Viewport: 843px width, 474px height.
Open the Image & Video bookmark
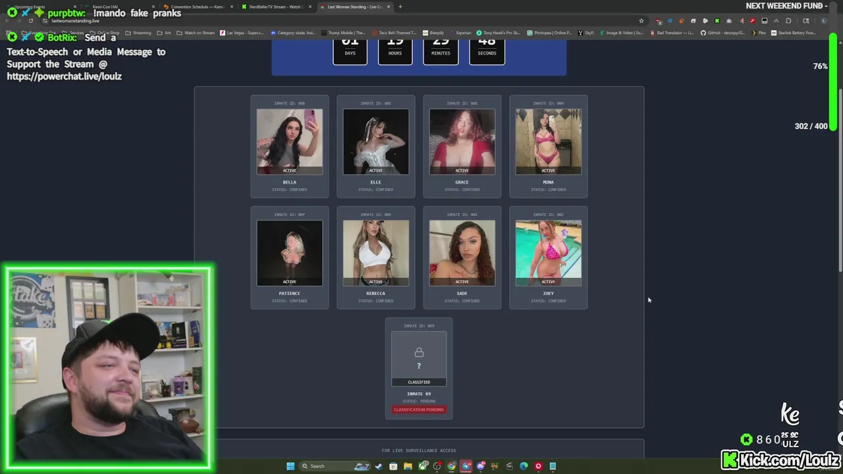(620, 33)
